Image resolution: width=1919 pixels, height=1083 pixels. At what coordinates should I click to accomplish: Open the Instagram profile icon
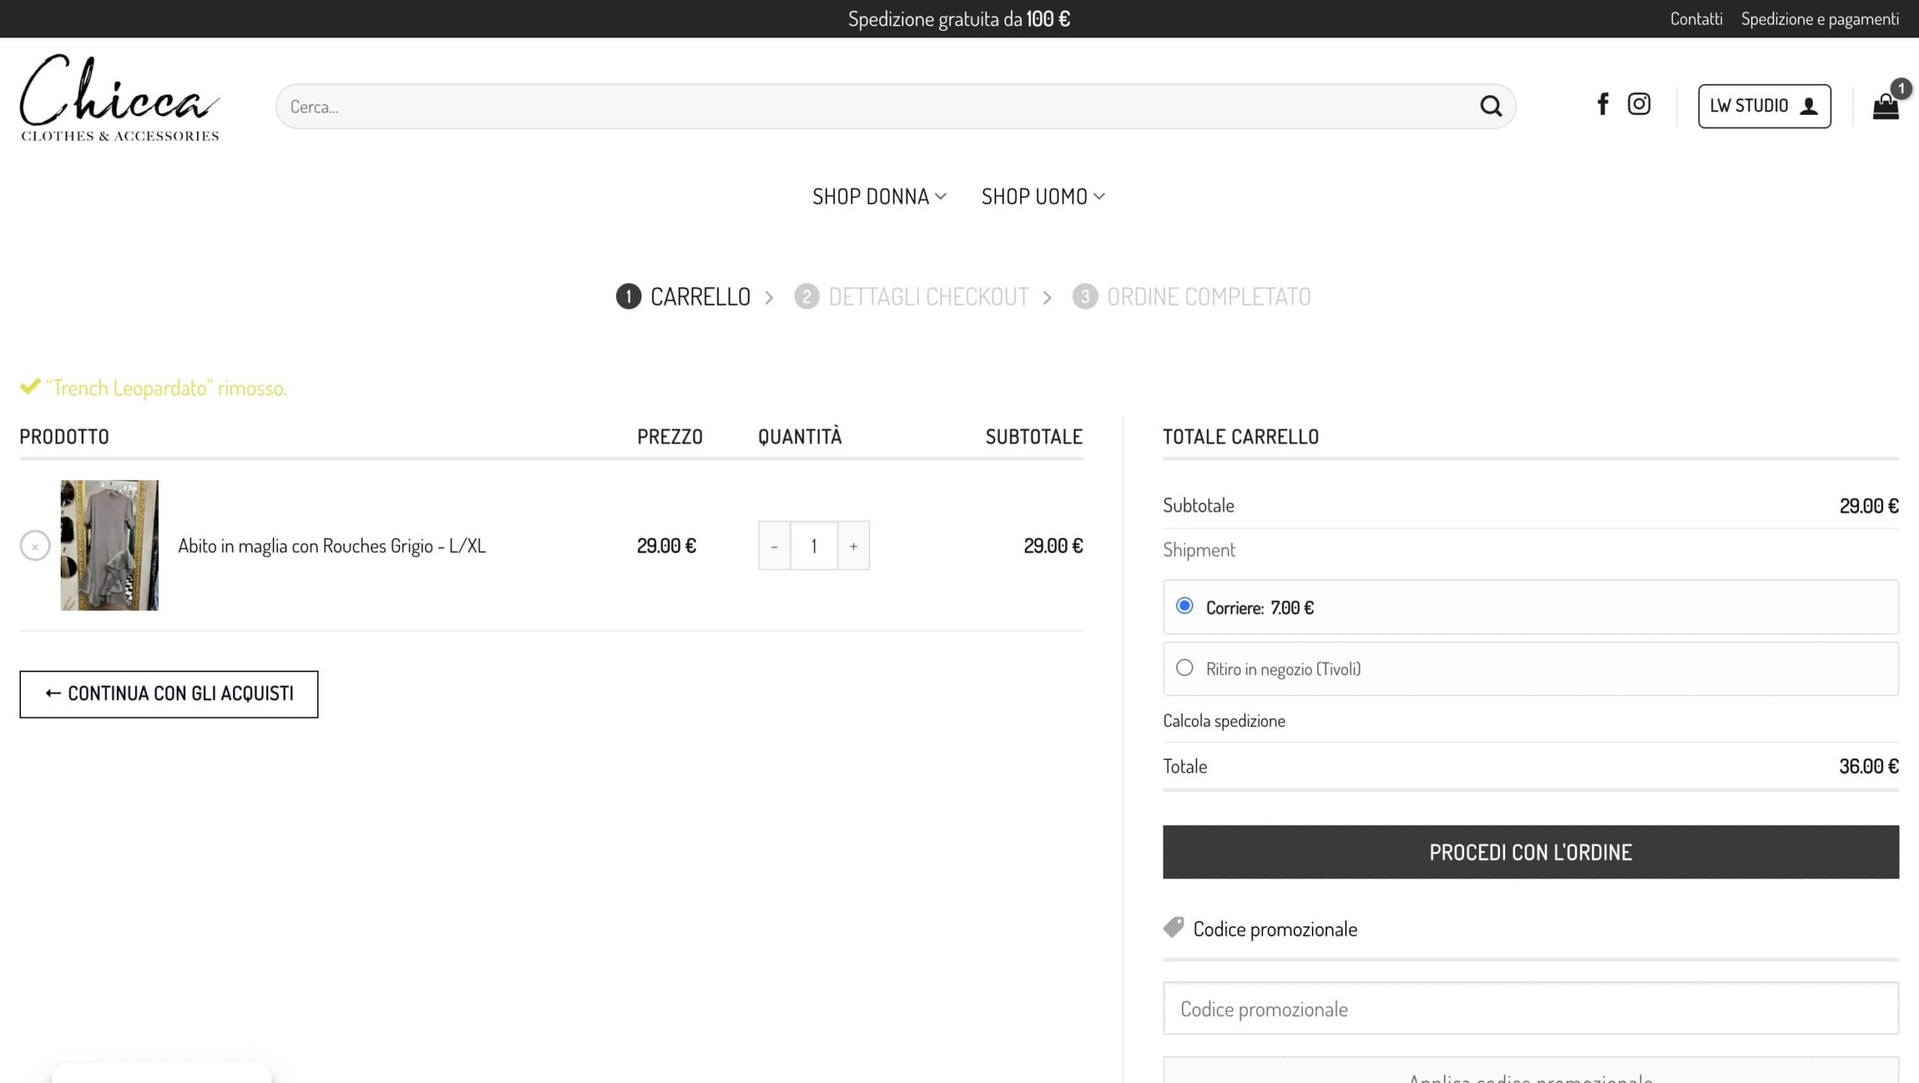pos(1639,104)
